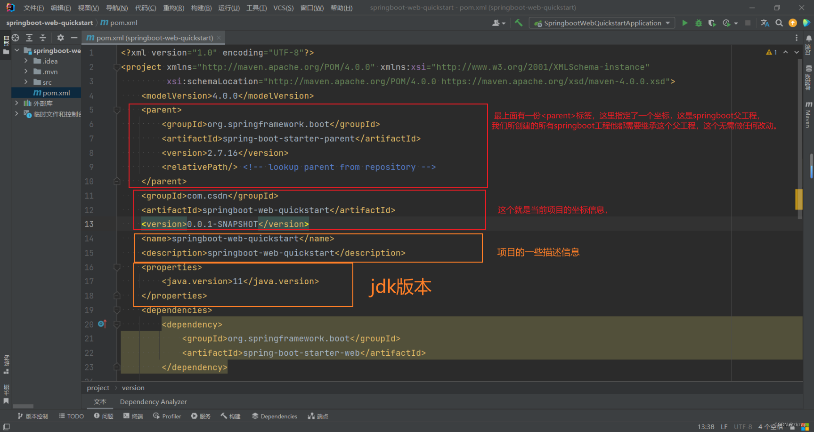Image resolution: width=814 pixels, height=432 pixels.
Task: Open Search Everywhere magnifier icon
Action: 779,23
